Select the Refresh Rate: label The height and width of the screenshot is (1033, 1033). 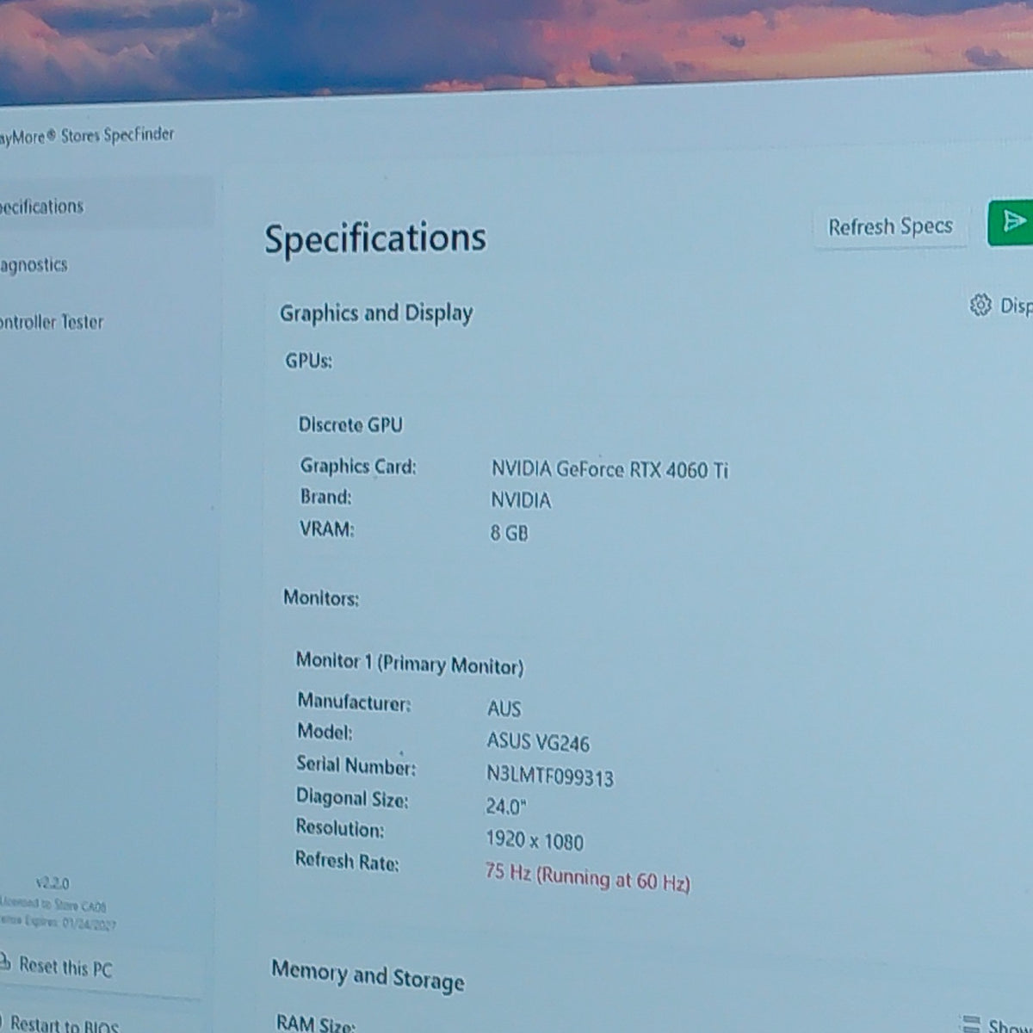(347, 861)
